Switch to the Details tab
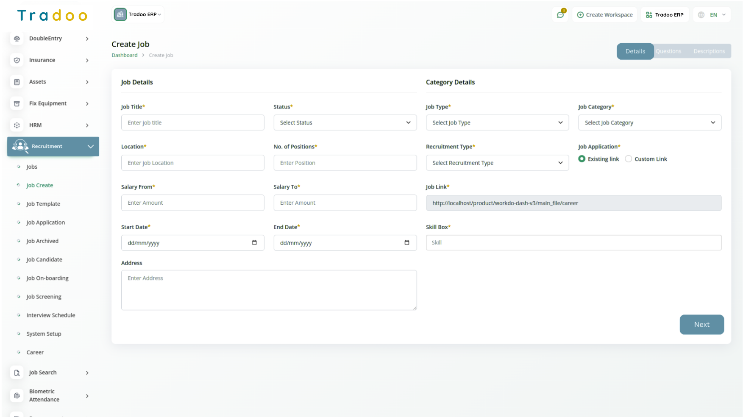The image size is (743, 417). [635, 51]
